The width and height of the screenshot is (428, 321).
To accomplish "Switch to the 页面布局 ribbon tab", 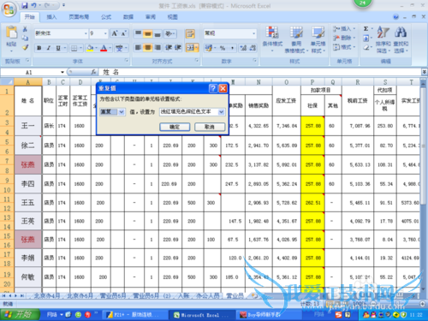I will (x=79, y=17).
